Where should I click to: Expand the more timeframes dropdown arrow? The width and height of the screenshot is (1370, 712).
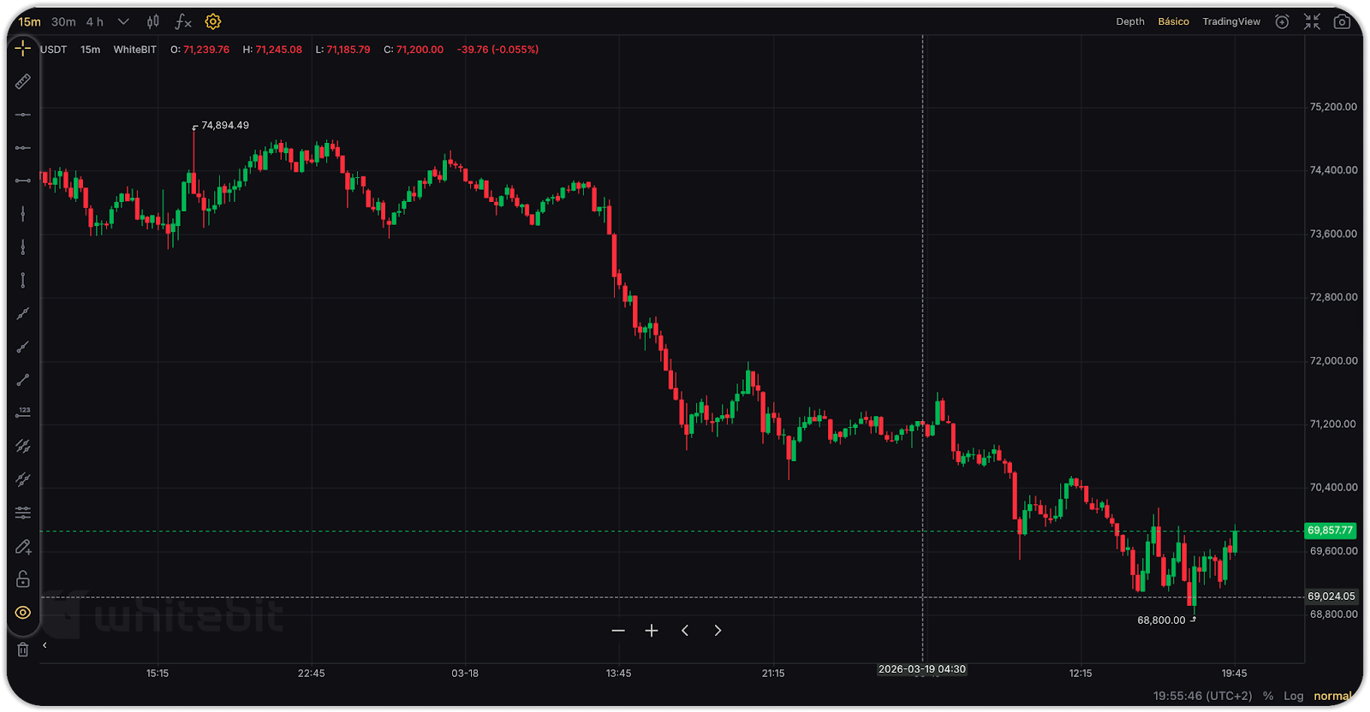[x=123, y=21]
